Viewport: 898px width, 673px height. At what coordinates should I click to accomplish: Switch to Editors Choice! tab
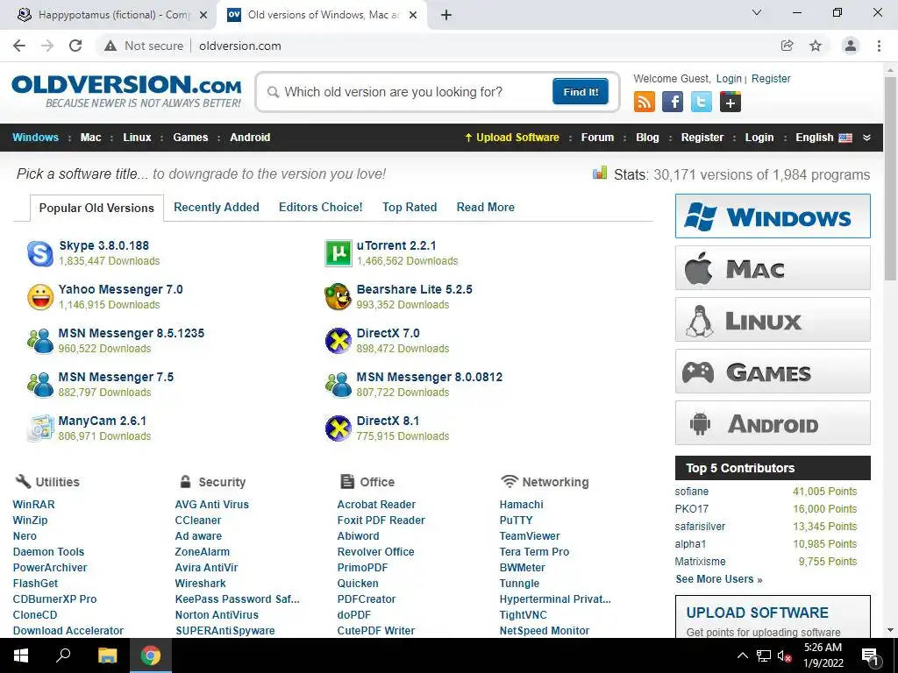(321, 207)
